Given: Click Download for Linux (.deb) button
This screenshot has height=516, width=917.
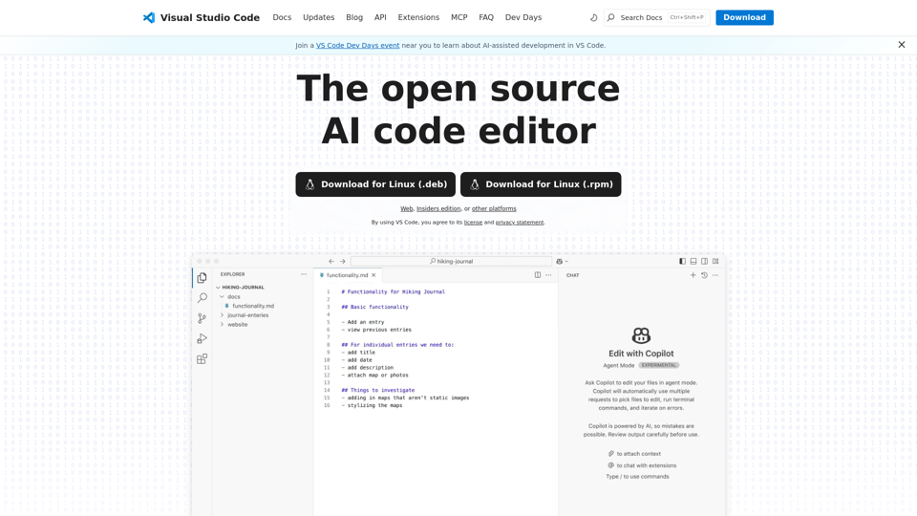Looking at the screenshot, I should click(x=375, y=184).
